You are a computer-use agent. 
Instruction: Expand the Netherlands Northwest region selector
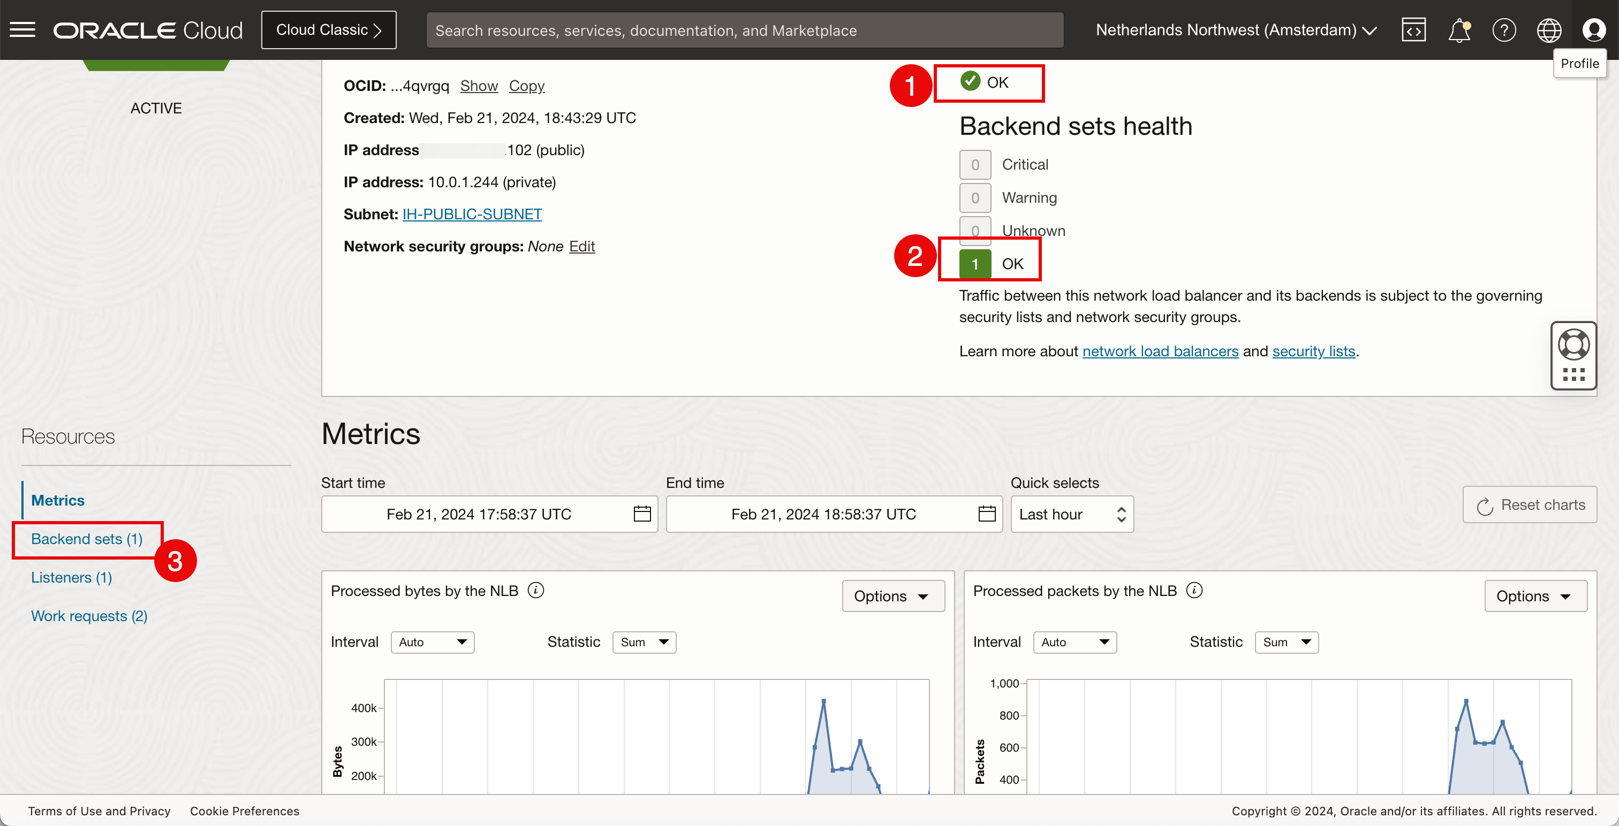pyautogui.click(x=1236, y=29)
